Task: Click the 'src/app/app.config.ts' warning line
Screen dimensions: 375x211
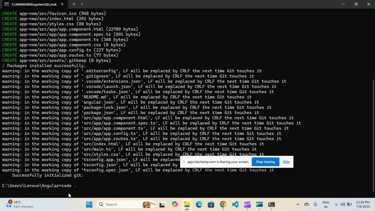Action: [142, 133]
